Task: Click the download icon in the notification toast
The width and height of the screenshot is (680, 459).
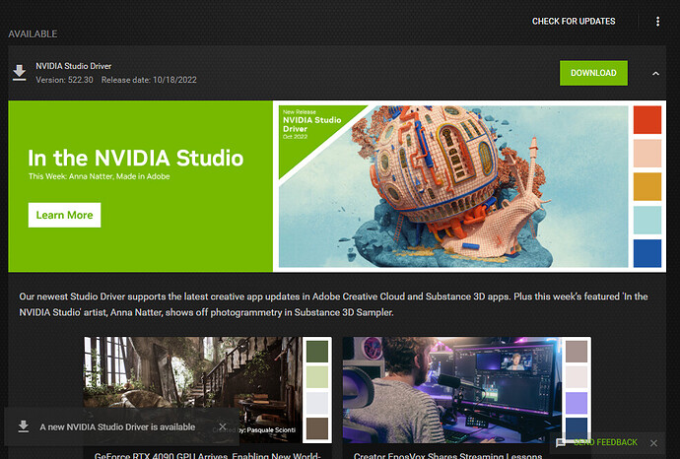Action: coord(24,426)
